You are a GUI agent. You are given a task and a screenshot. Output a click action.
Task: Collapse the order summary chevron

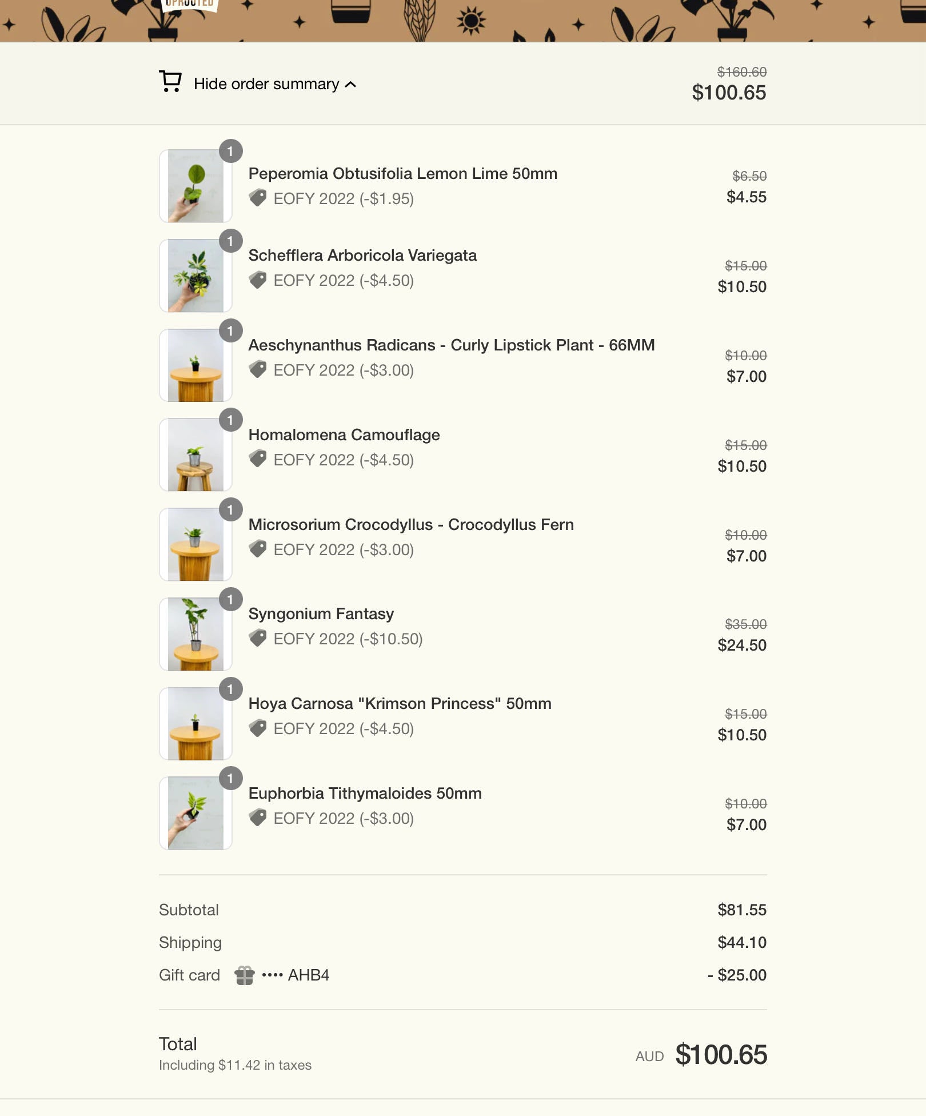(351, 85)
